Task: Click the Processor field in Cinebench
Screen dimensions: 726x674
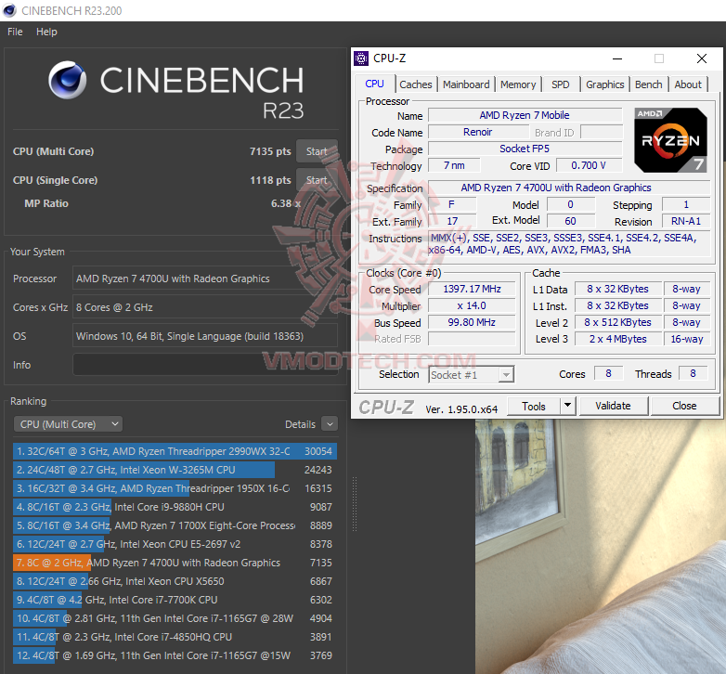Action: coord(205,279)
